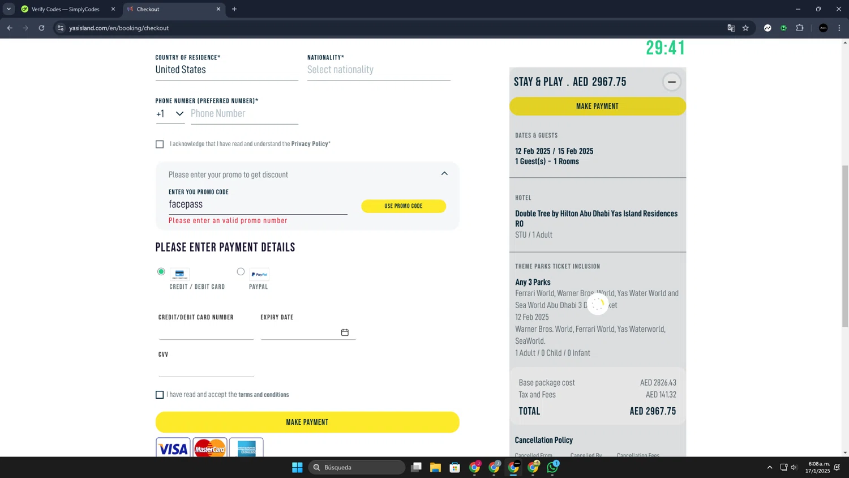Open the volume control in tray
Image resolution: width=849 pixels, height=478 pixels.
794,467
